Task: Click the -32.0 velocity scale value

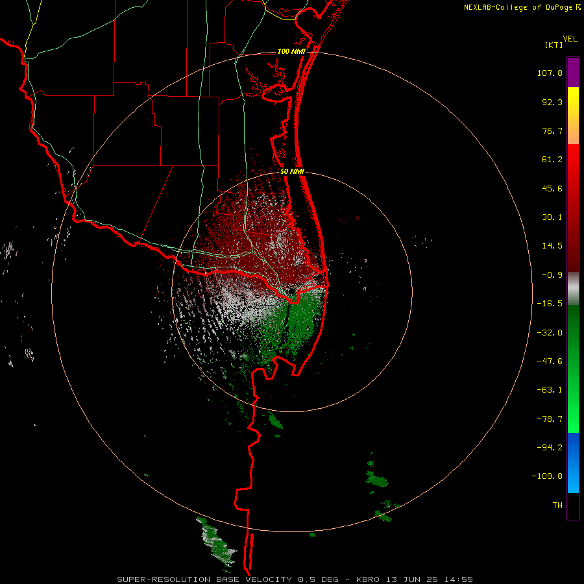Action: point(550,333)
